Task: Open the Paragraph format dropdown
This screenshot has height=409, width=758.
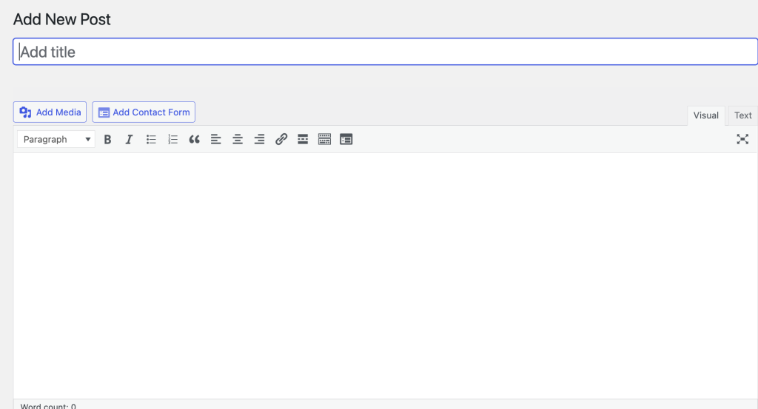Action: coord(56,139)
